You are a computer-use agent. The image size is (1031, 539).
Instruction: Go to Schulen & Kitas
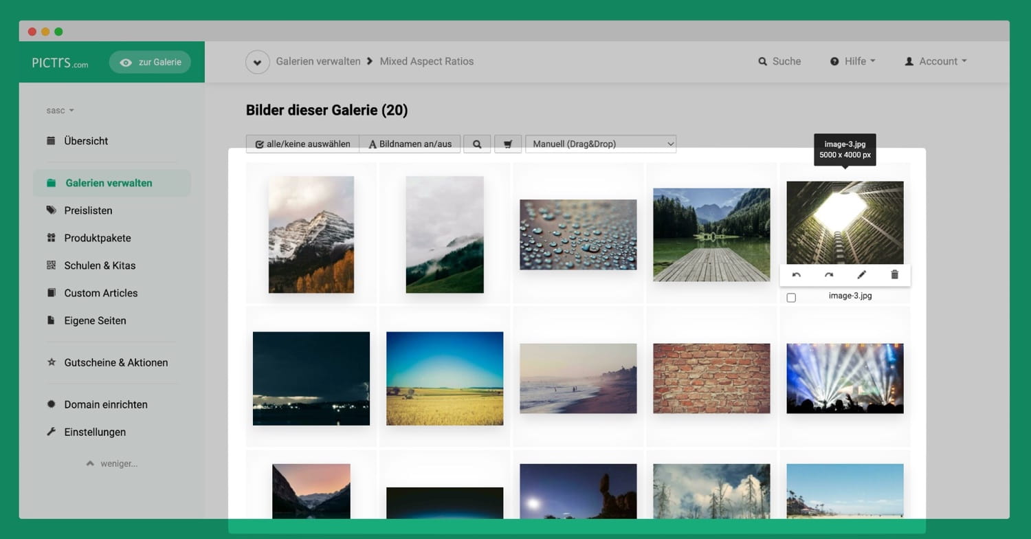click(100, 265)
